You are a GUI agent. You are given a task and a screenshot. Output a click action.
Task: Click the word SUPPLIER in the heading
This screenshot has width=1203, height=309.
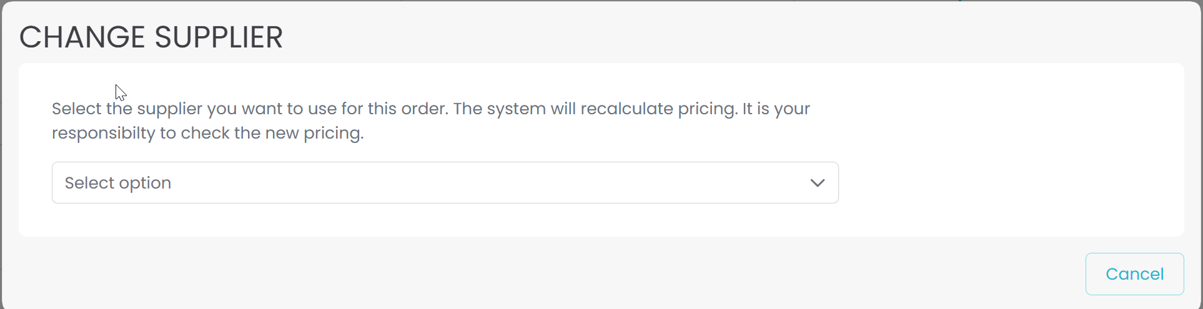219,37
